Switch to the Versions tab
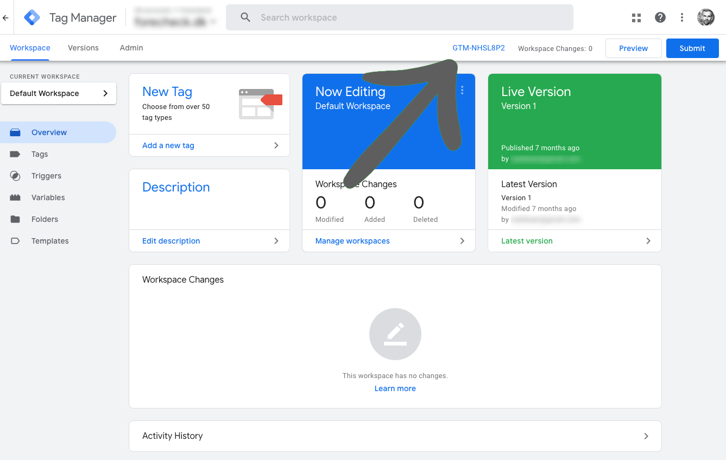This screenshot has height=460, width=726. coord(83,48)
